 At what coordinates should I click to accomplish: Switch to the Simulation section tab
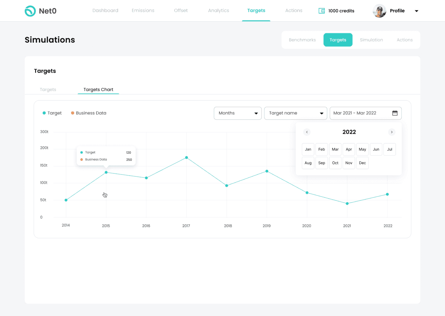pos(371,40)
